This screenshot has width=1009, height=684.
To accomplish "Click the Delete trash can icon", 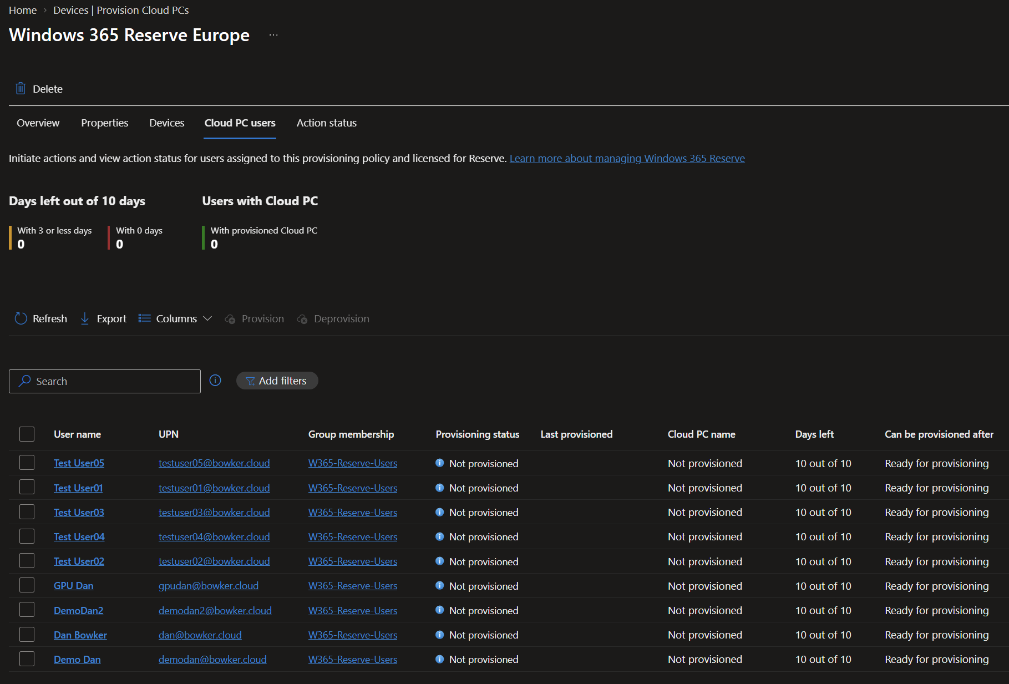I will pyautogui.click(x=21, y=88).
